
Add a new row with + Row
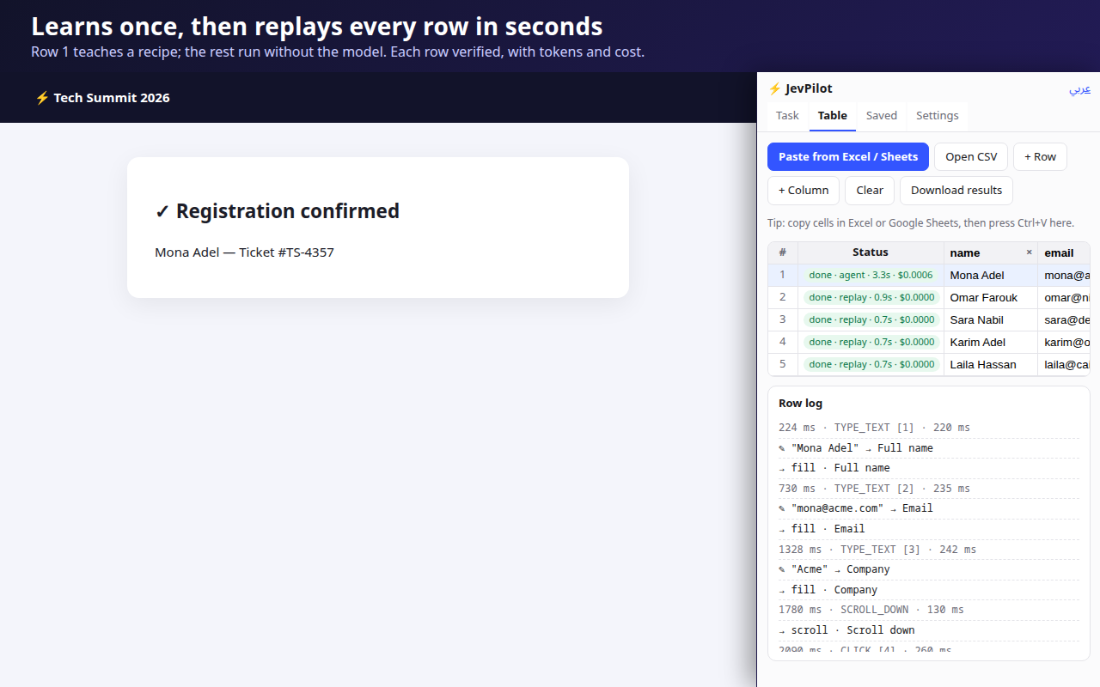click(x=1040, y=157)
